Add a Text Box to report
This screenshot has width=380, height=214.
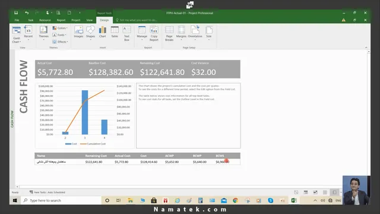(x=126, y=33)
